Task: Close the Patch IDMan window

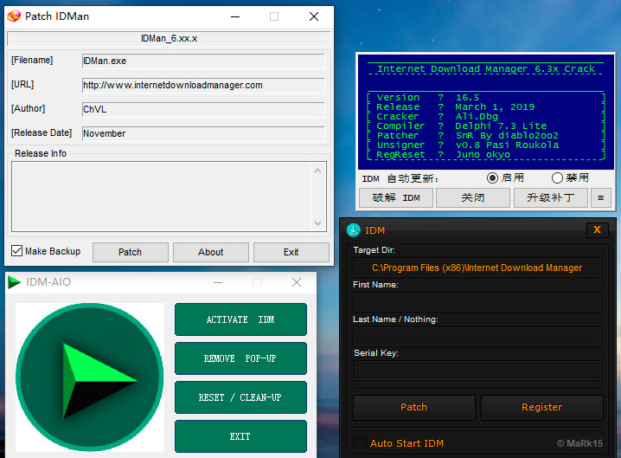Action: (x=314, y=16)
